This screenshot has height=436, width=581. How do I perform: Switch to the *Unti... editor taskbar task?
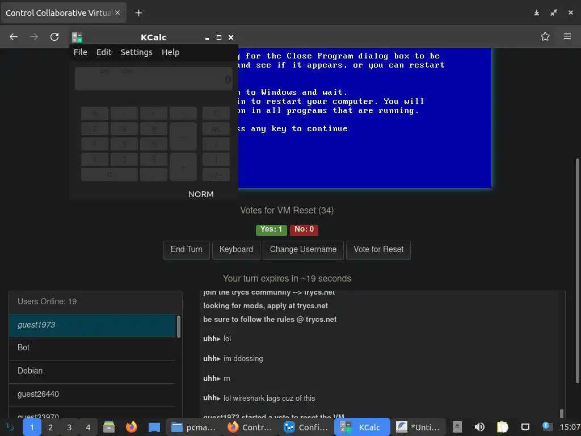click(418, 427)
